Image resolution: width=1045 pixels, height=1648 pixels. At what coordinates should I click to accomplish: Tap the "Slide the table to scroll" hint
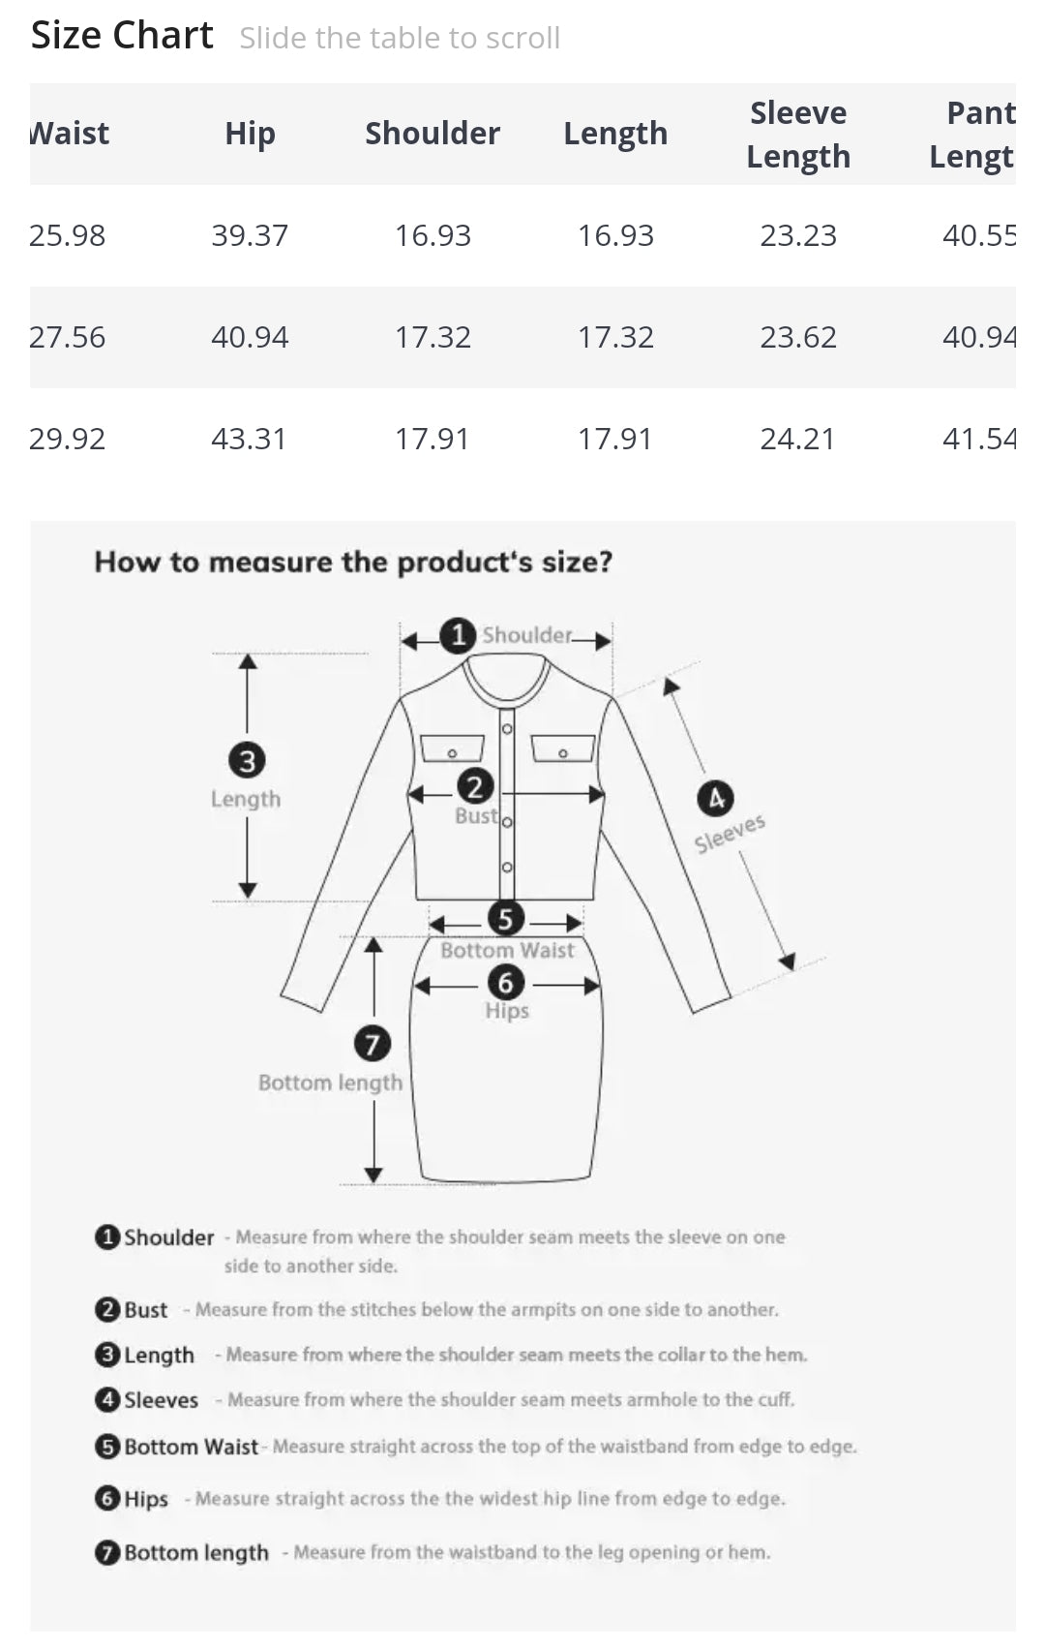click(400, 38)
